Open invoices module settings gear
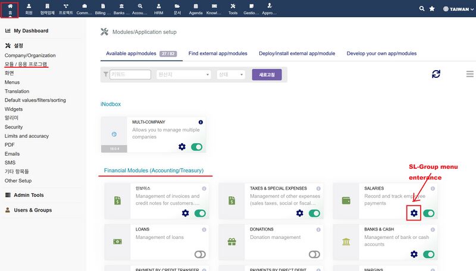The image size is (476, 271). pyautogui.click(x=185, y=213)
